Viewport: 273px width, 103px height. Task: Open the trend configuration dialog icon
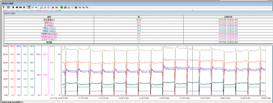[x=8, y=7]
